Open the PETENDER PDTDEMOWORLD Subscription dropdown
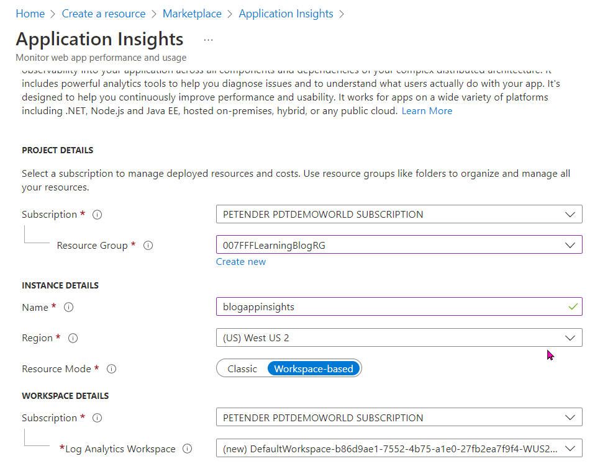 (x=570, y=213)
